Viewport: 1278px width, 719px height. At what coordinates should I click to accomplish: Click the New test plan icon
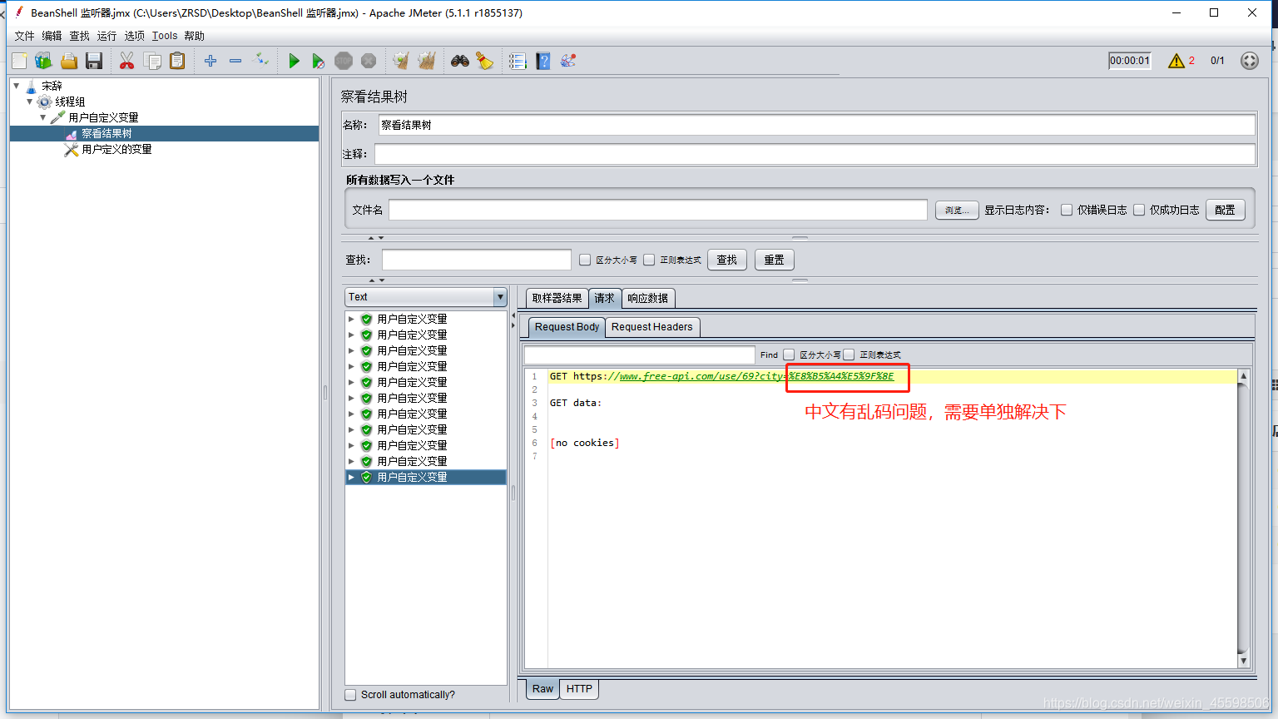19,61
